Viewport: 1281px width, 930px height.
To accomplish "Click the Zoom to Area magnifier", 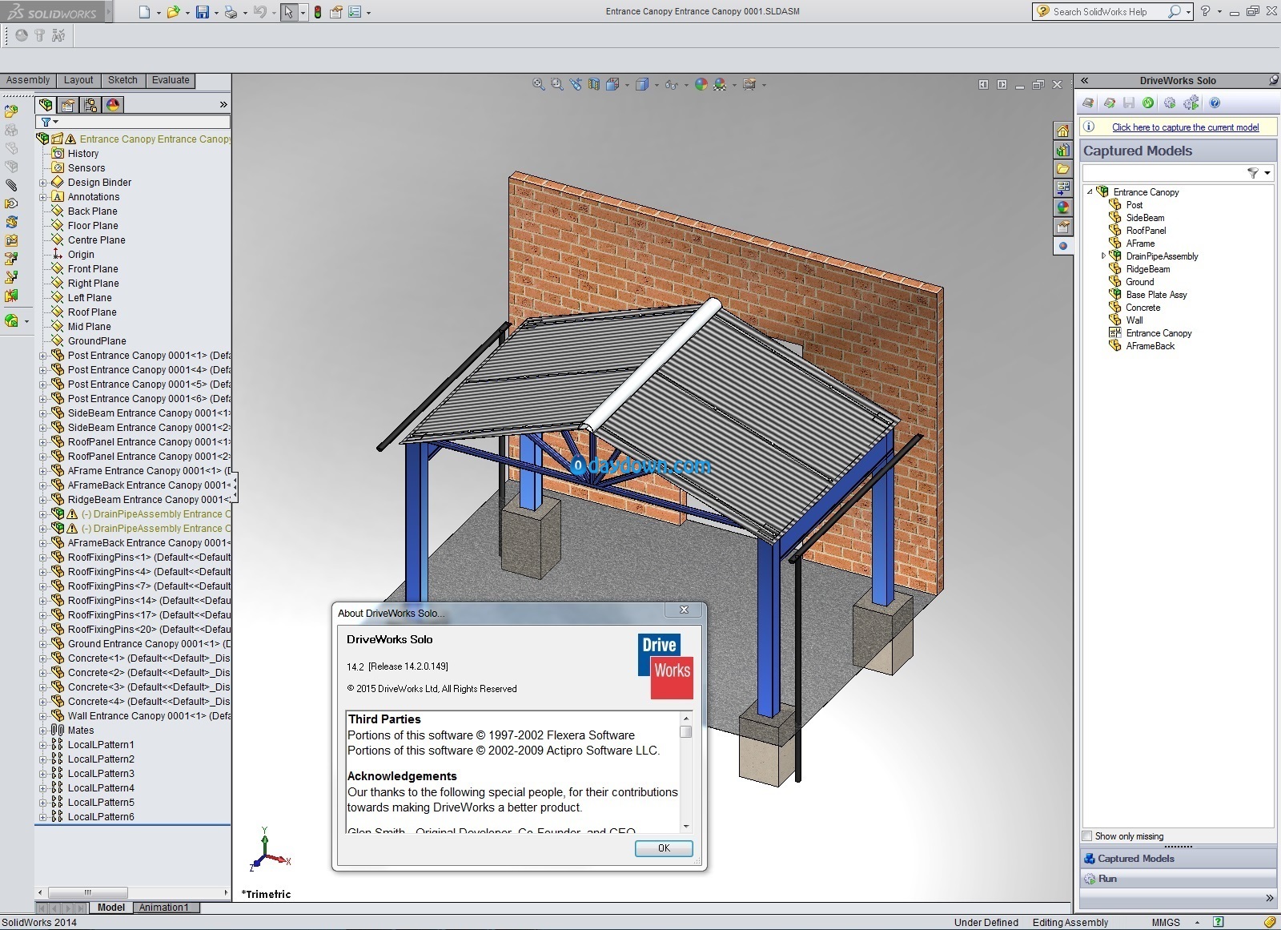I will (557, 84).
